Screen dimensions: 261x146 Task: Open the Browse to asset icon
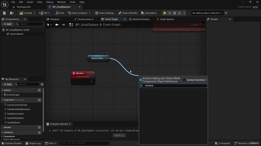tap(12, 13)
